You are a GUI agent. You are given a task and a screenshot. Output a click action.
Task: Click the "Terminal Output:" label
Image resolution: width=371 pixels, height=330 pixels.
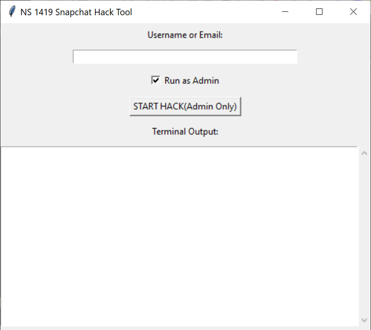pyautogui.click(x=185, y=132)
